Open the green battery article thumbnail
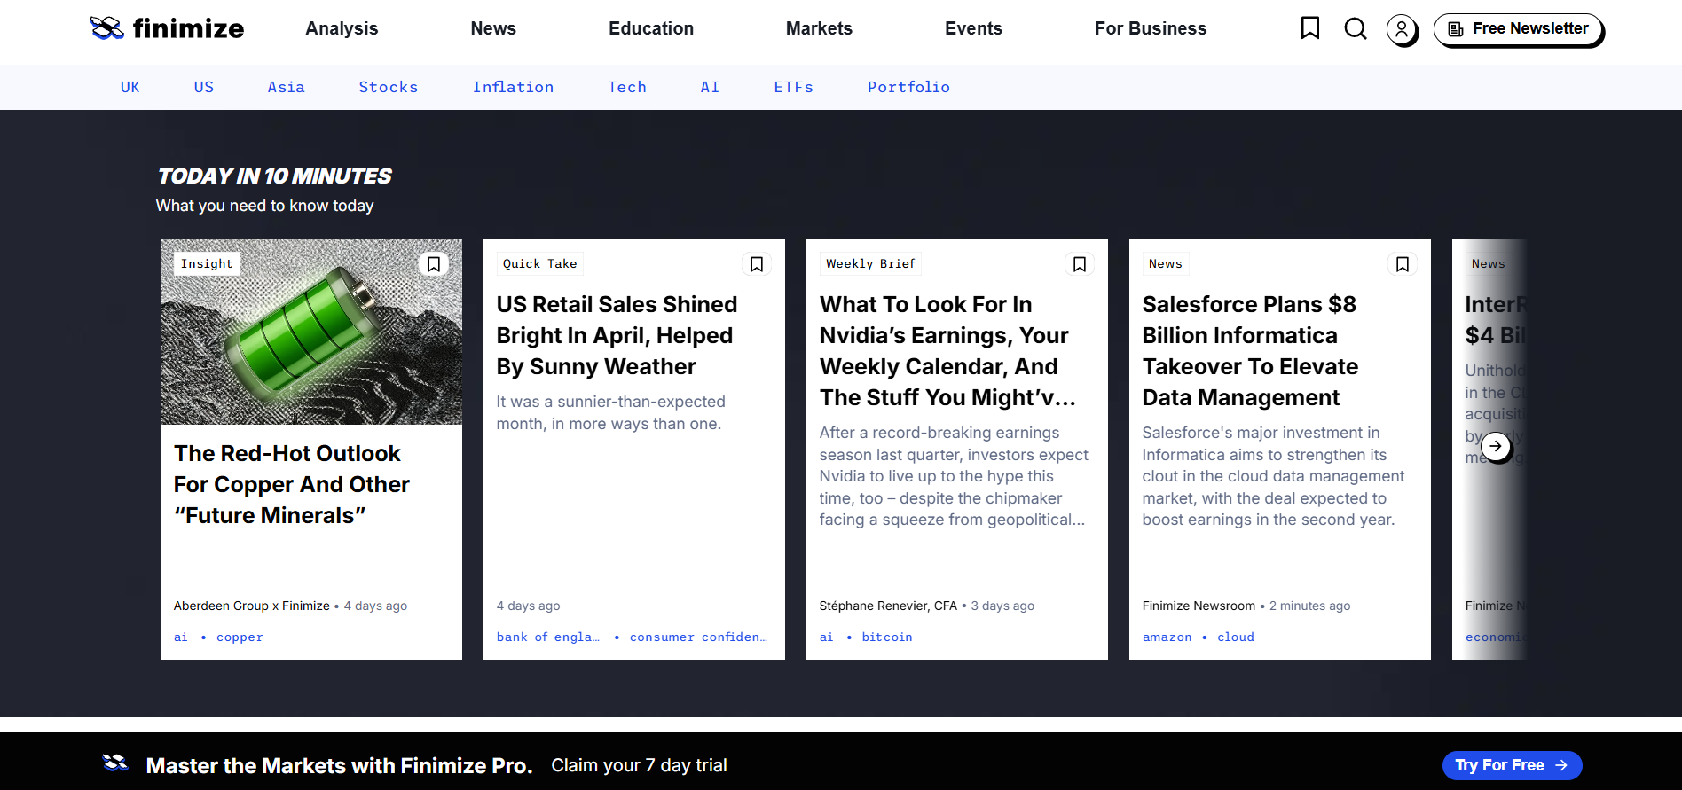The width and height of the screenshot is (1682, 790). (x=311, y=332)
